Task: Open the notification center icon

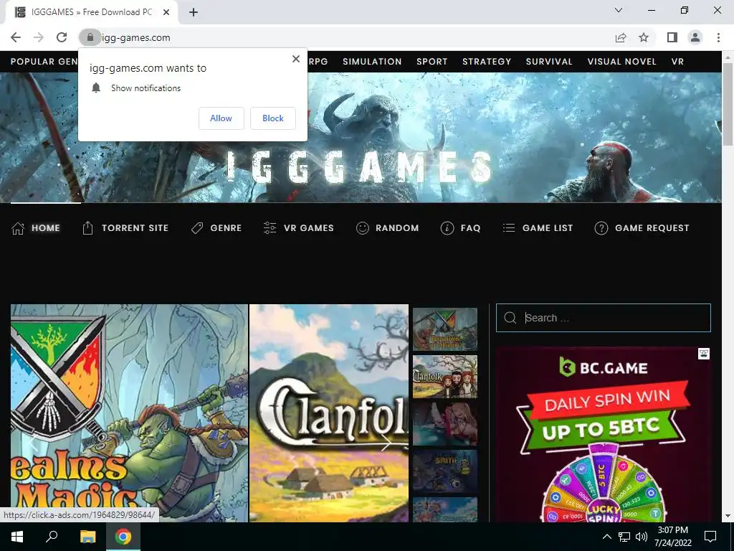Action: tap(710, 537)
